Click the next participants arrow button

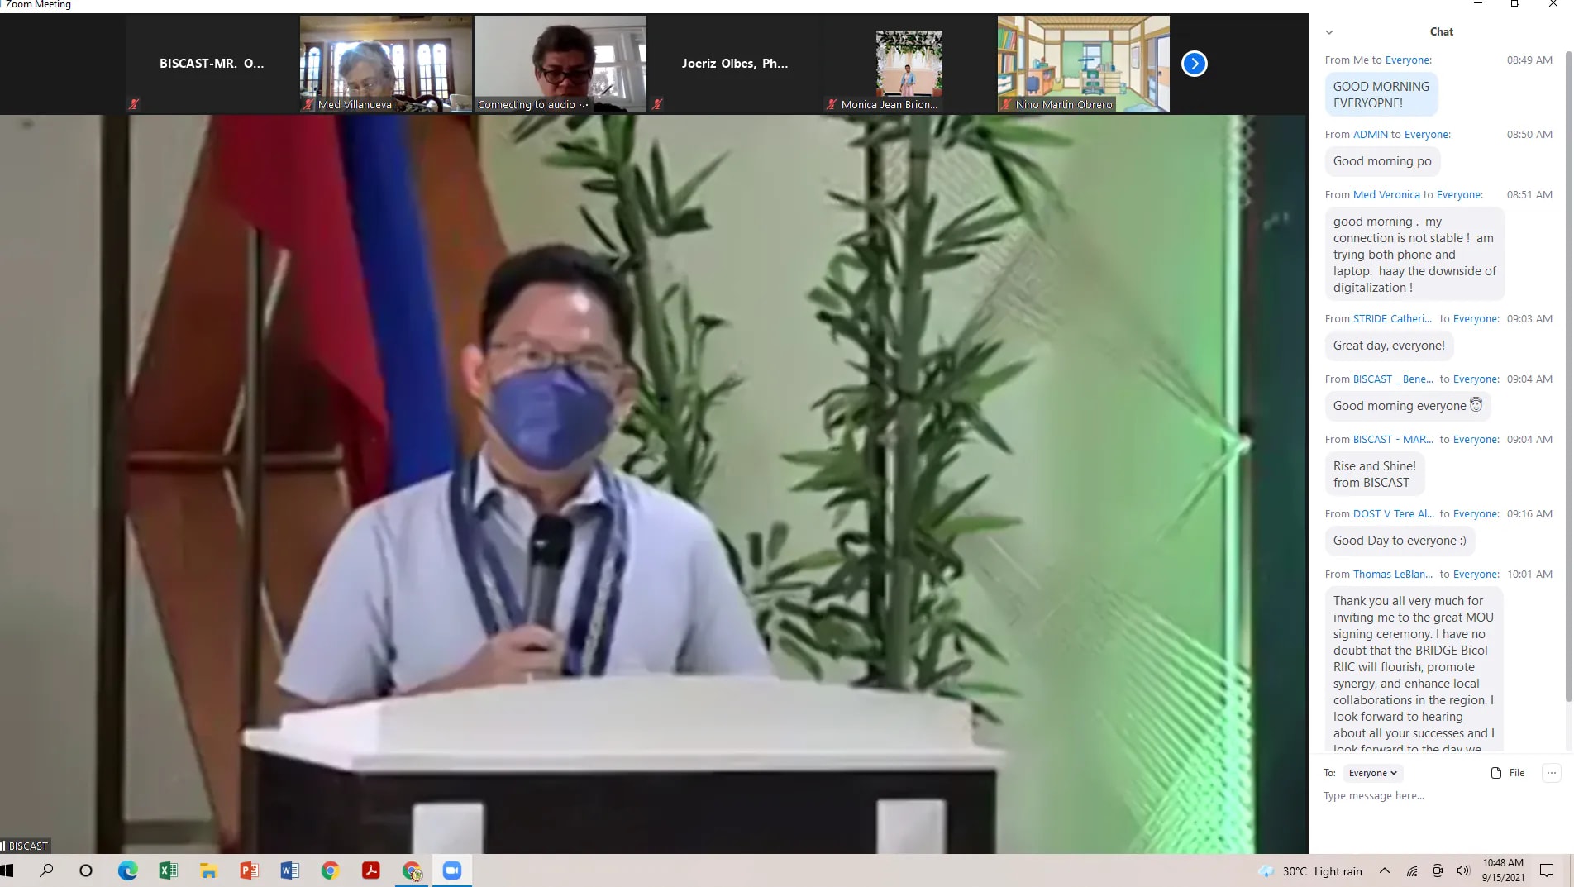[x=1194, y=64]
